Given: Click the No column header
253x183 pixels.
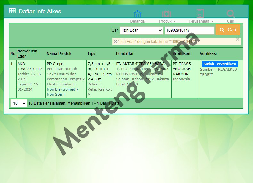Looking at the screenshot, I should (13, 54).
